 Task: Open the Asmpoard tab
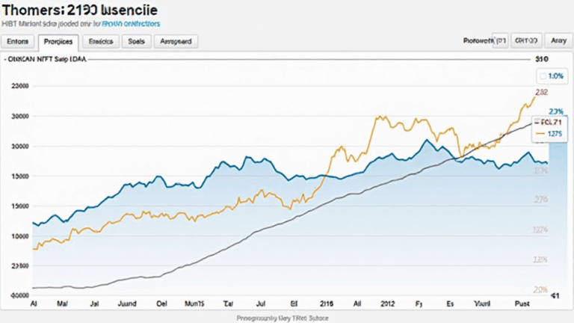point(176,42)
